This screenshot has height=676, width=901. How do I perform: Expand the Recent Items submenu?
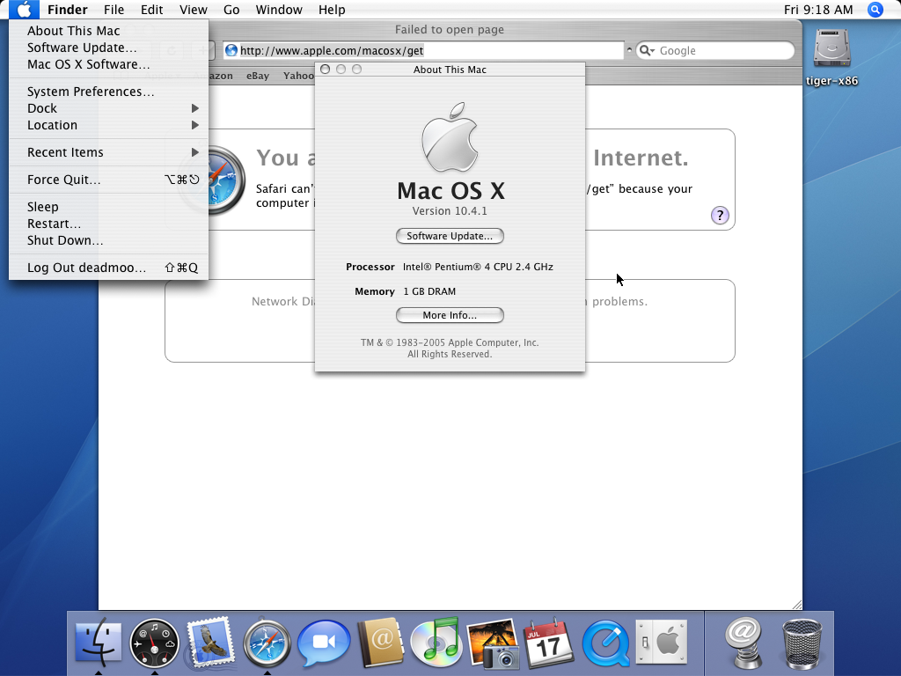point(109,152)
